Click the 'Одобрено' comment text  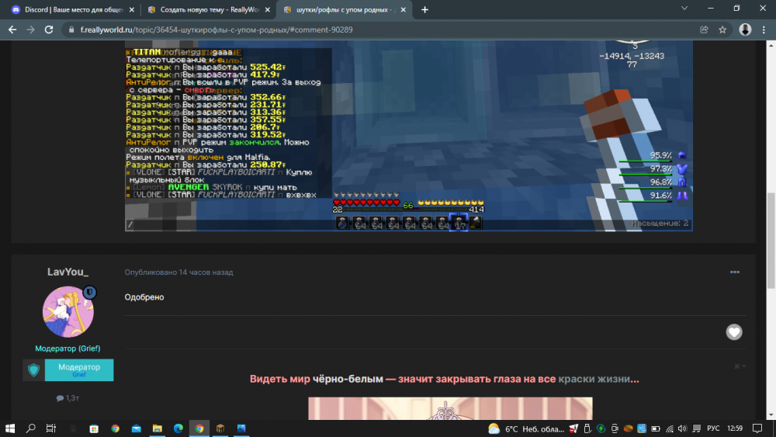point(144,297)
